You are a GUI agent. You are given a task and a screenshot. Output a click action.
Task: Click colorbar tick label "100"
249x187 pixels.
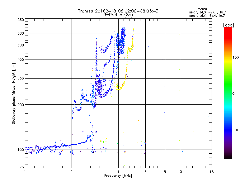pos(236,57)
